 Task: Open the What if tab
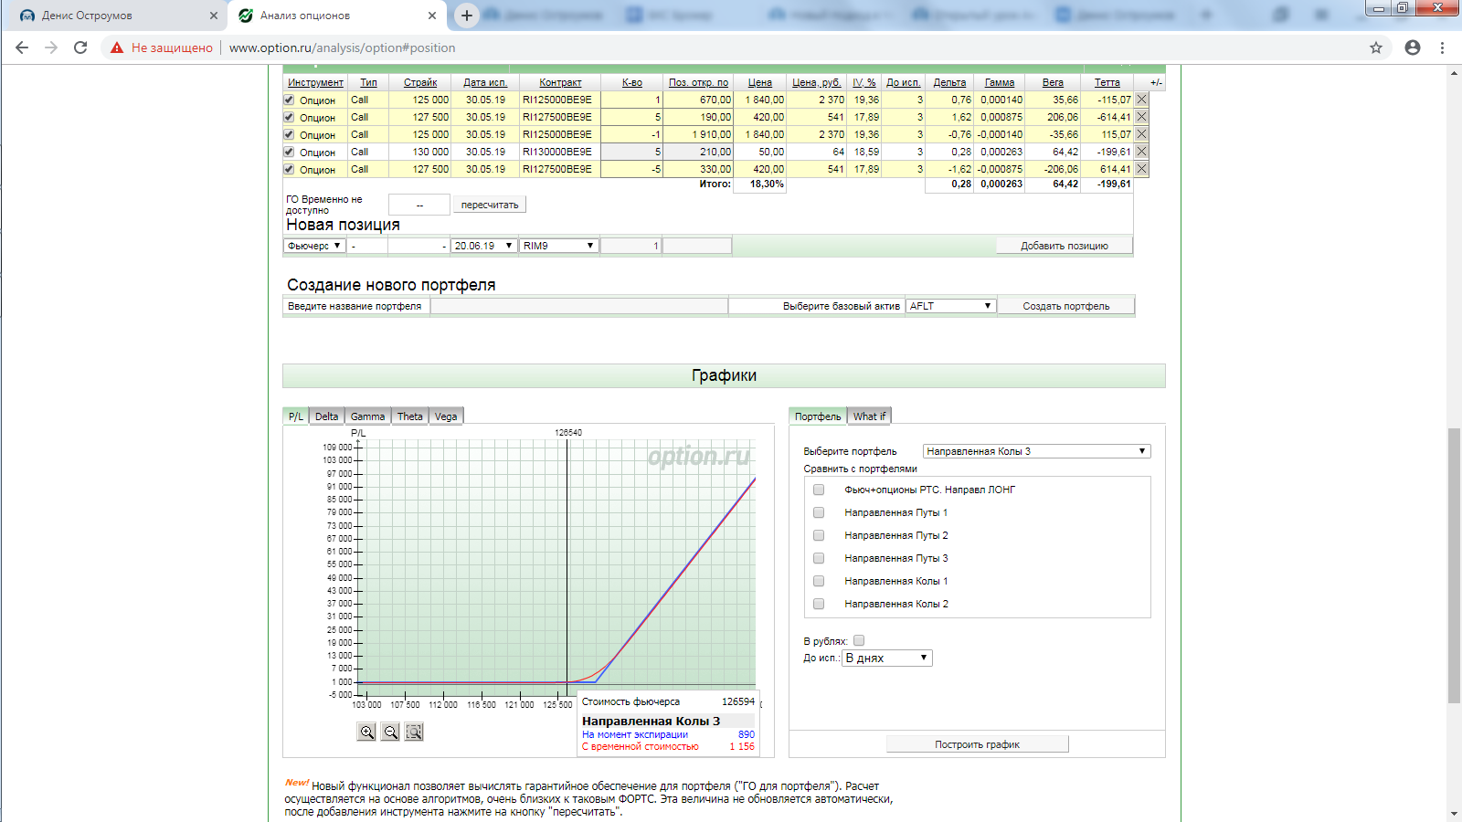click(869, 416)
